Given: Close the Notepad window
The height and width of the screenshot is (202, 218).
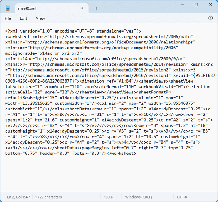Looking at the screenshot, I should tap(211, 5).
